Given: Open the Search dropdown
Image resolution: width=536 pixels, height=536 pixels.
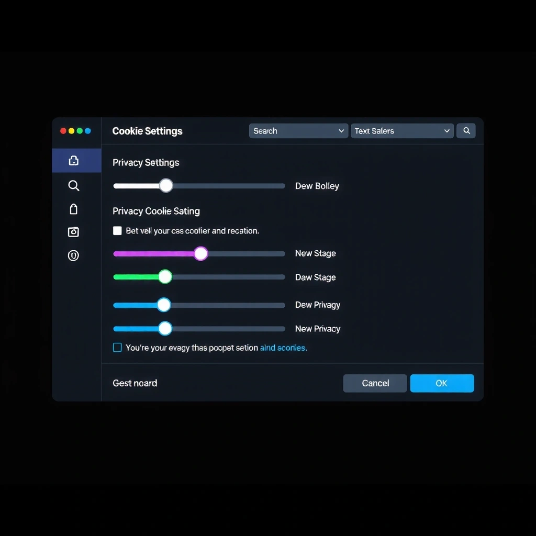Looking at the screenshot, I should pyautogui.click(x=298, y=131).
